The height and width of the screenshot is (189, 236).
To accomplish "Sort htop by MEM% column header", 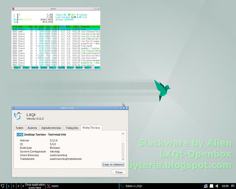I will [x=68, y=27].
